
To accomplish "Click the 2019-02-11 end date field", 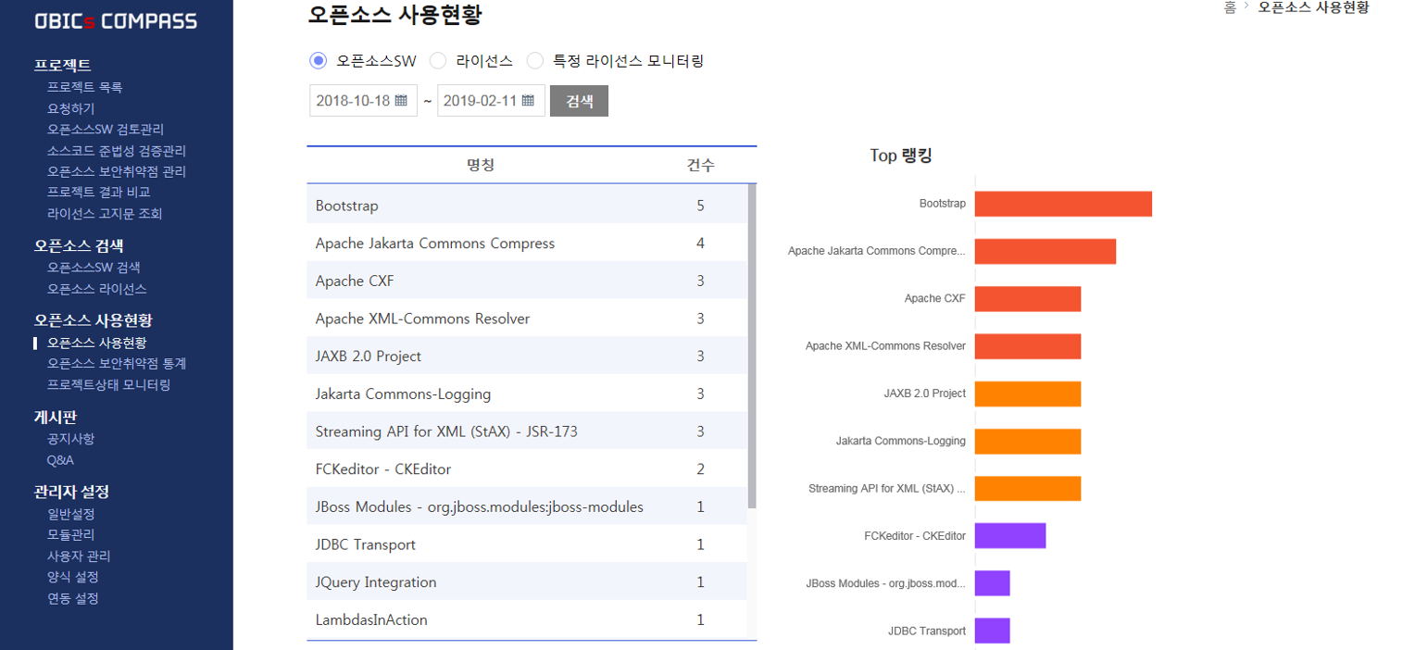I will coord(491,101).
